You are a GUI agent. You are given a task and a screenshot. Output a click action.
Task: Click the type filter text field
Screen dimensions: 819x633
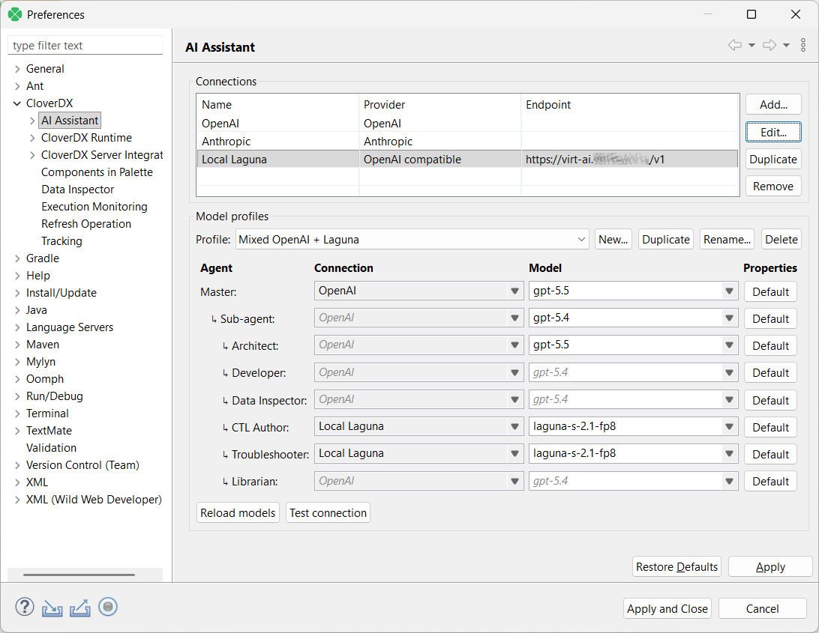85,46
